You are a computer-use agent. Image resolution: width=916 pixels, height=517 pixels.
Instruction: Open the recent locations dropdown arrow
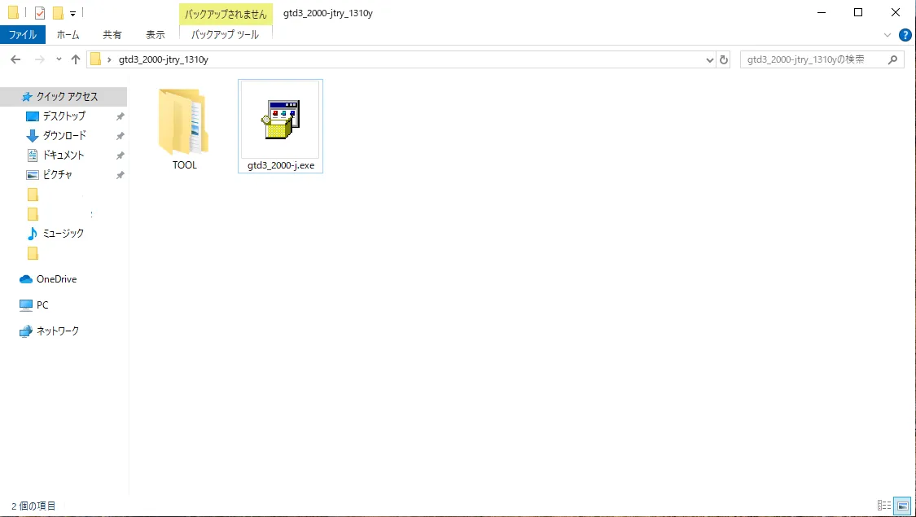click(x=59, y=59)
